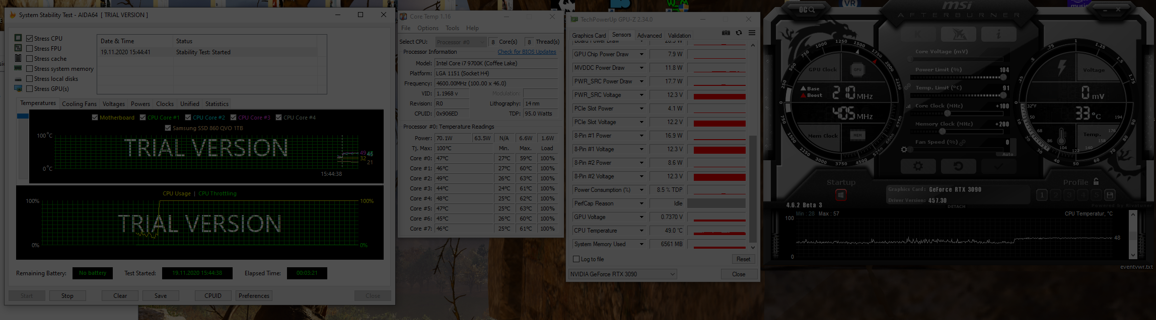Select Afterburner profile slot 4
The width and height of the screenshot is (1156, 320).
click(x=1083, y=195)
